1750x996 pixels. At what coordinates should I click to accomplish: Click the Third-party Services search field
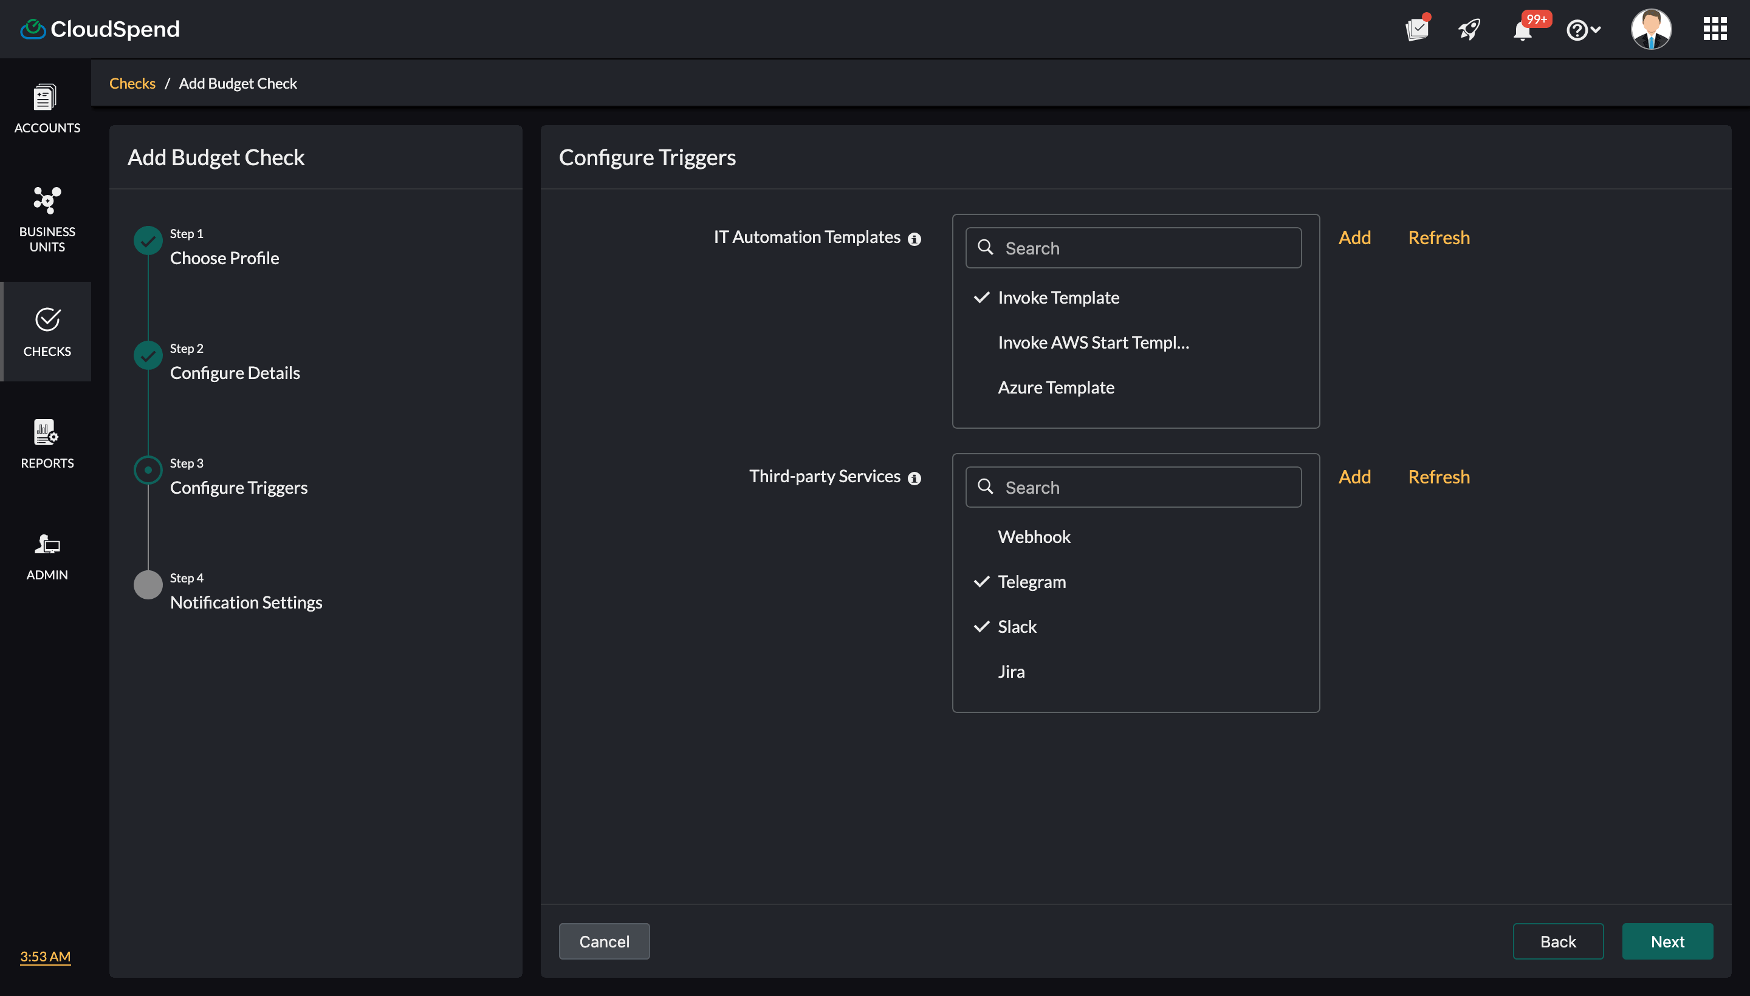(1133, 487)
